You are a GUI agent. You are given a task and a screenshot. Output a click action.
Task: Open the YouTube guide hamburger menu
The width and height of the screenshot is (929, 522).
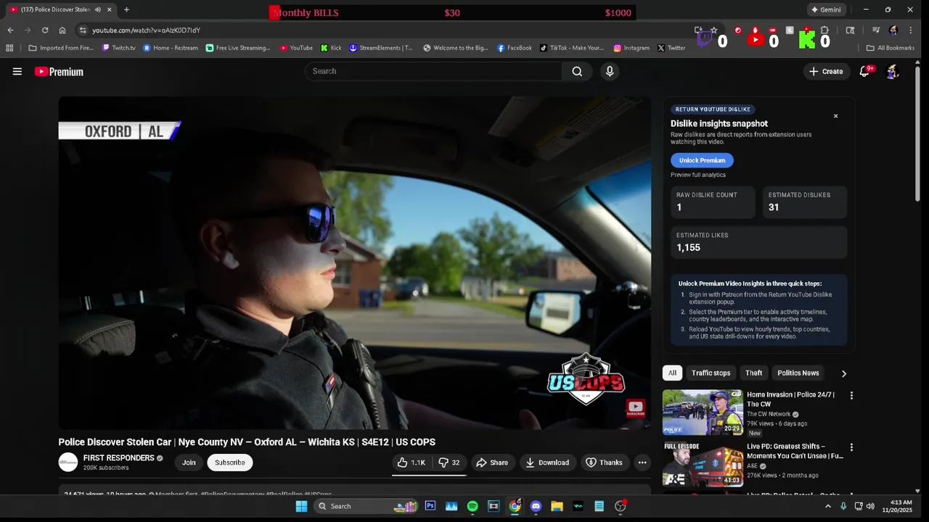(x=17, y=71)
